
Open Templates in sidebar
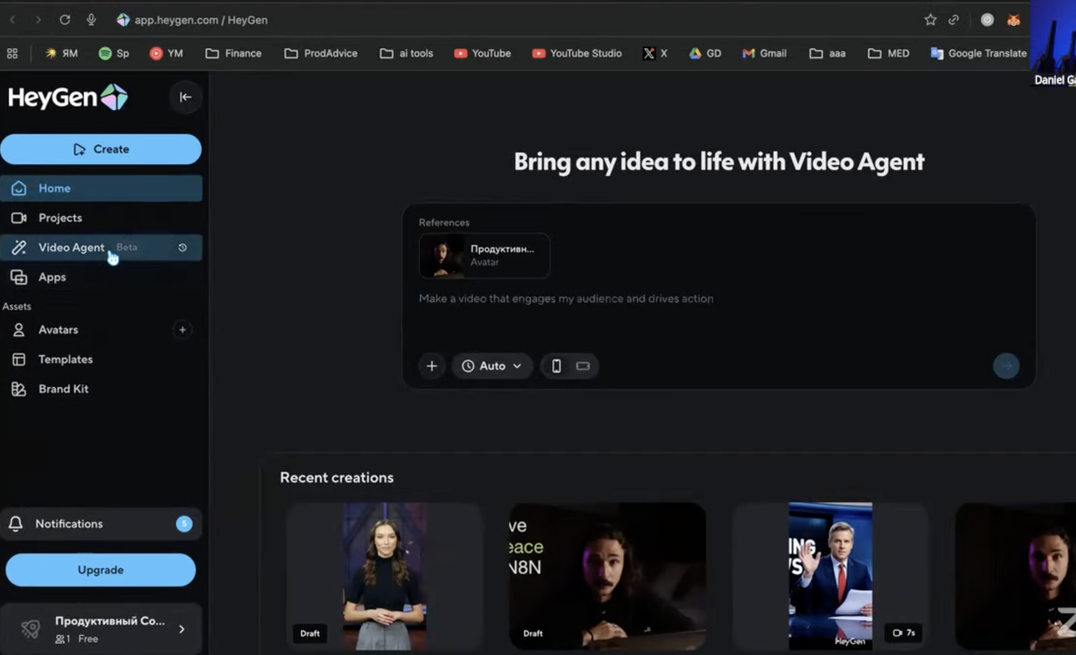click(x=66, y=360)
